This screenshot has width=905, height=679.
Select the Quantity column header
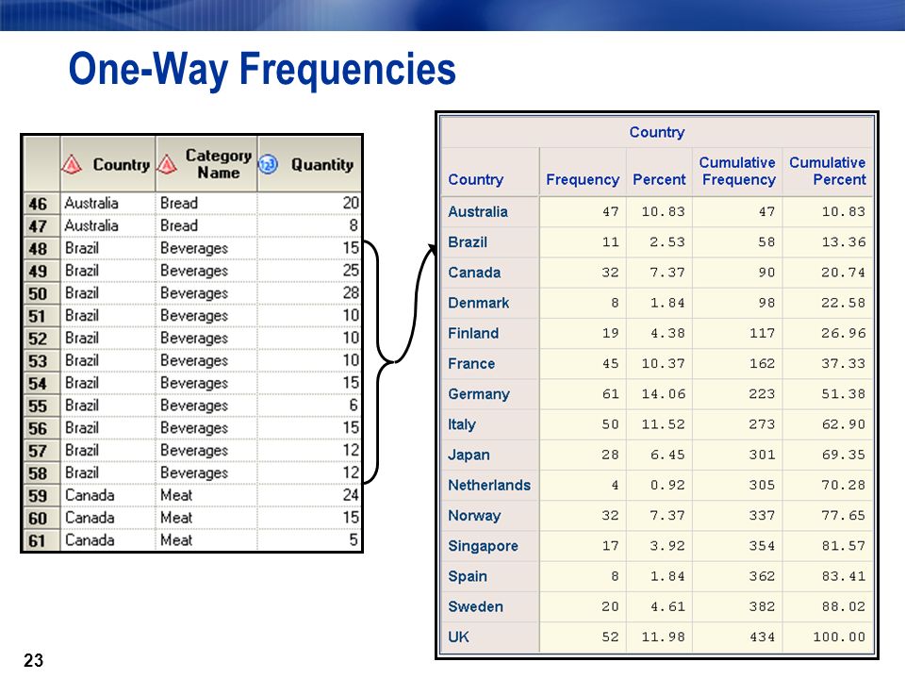[309, 164]
